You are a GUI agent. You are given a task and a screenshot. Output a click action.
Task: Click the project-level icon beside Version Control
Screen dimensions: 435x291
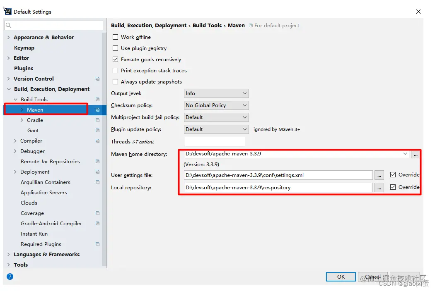[x=97, y=79]
